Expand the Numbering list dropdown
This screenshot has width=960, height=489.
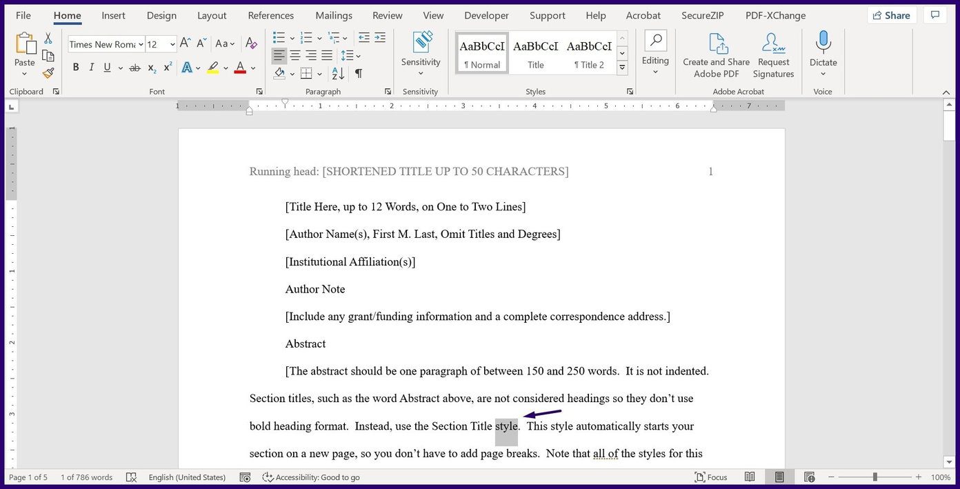tap(319, 38)
